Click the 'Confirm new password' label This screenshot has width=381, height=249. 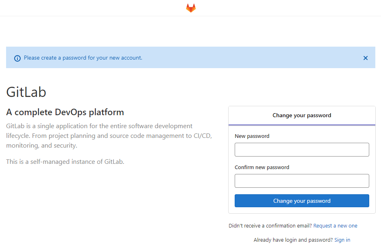click(262, 167)
